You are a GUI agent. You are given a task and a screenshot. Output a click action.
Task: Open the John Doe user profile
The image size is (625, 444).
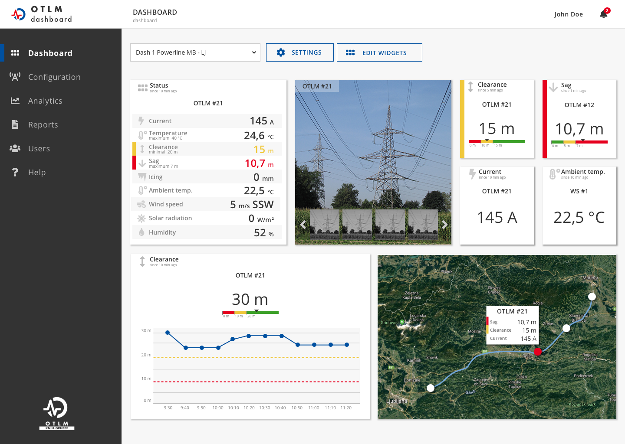(568, 14)
